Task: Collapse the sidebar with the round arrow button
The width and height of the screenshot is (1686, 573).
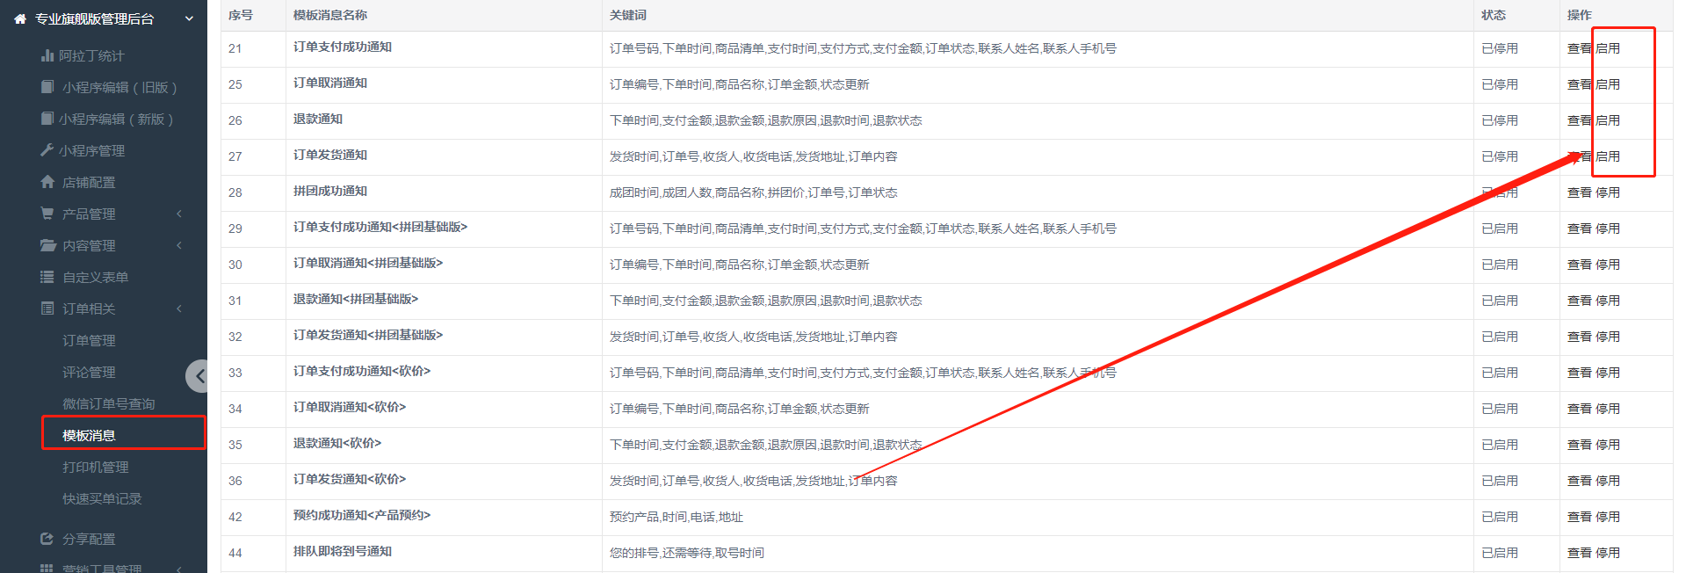Action: (199, 376)
